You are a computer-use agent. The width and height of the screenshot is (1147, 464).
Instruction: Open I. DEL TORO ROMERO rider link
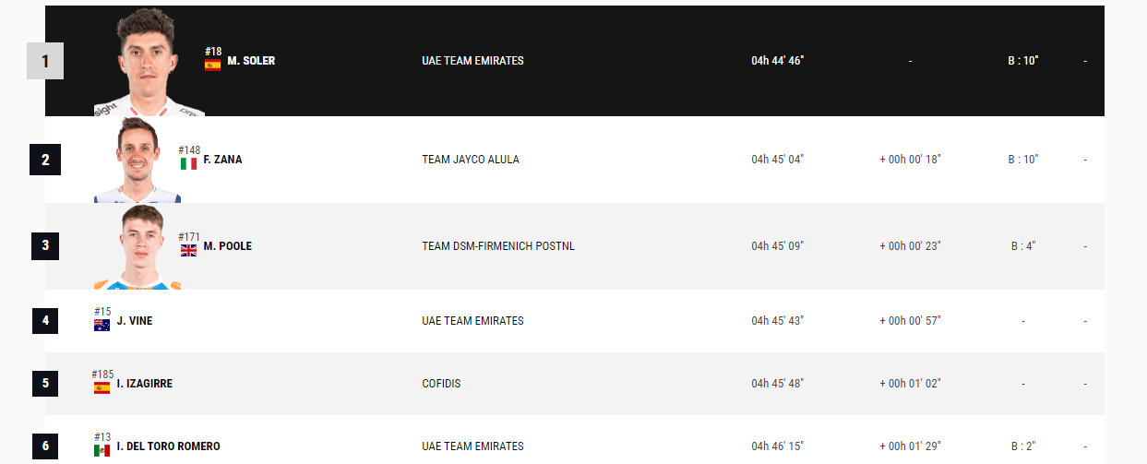[168, 446]
